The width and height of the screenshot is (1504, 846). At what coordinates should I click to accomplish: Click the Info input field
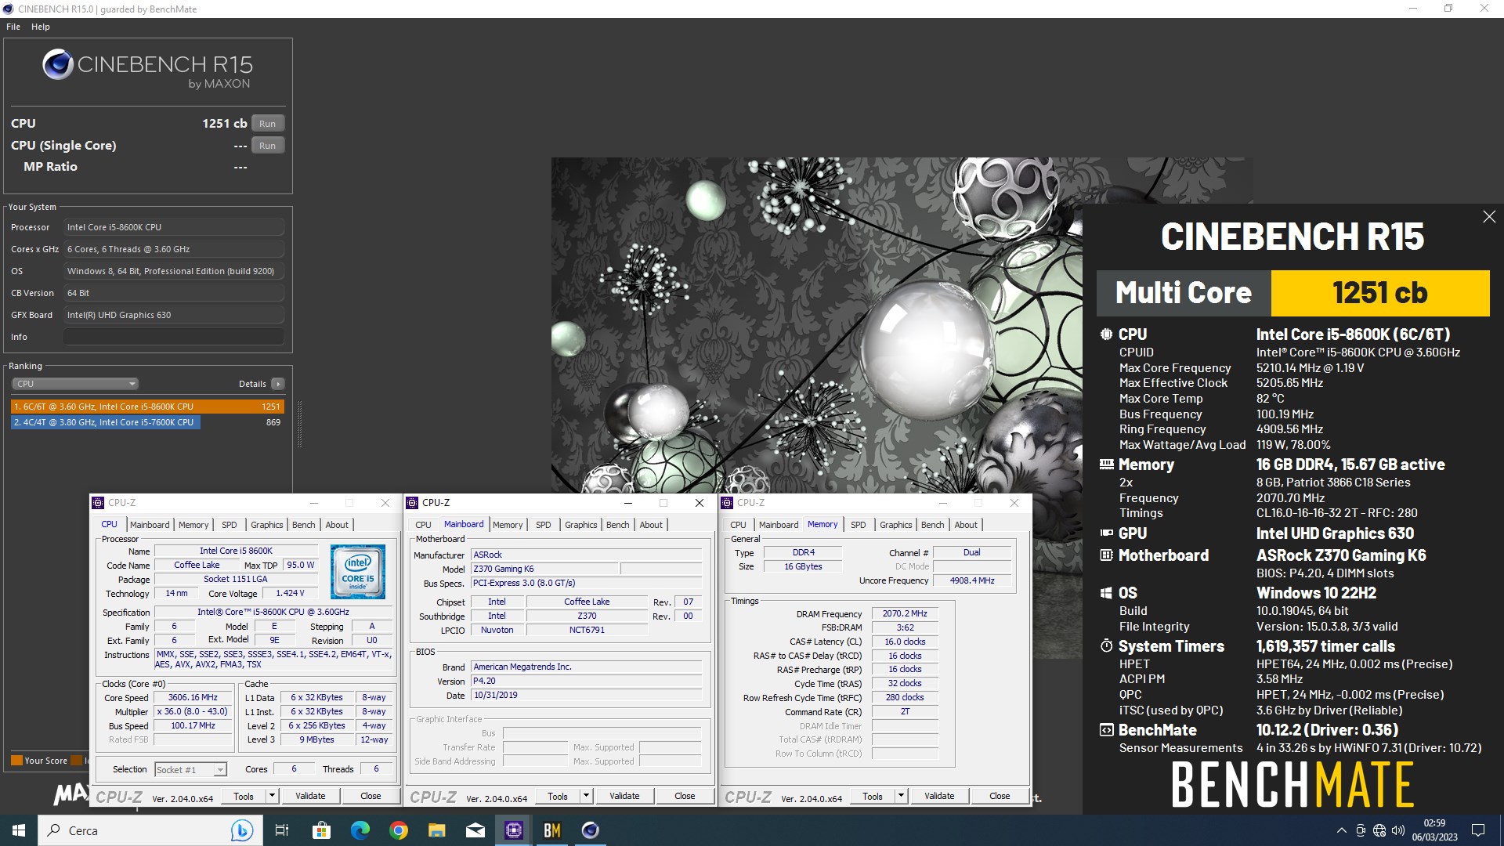[174, 337]
